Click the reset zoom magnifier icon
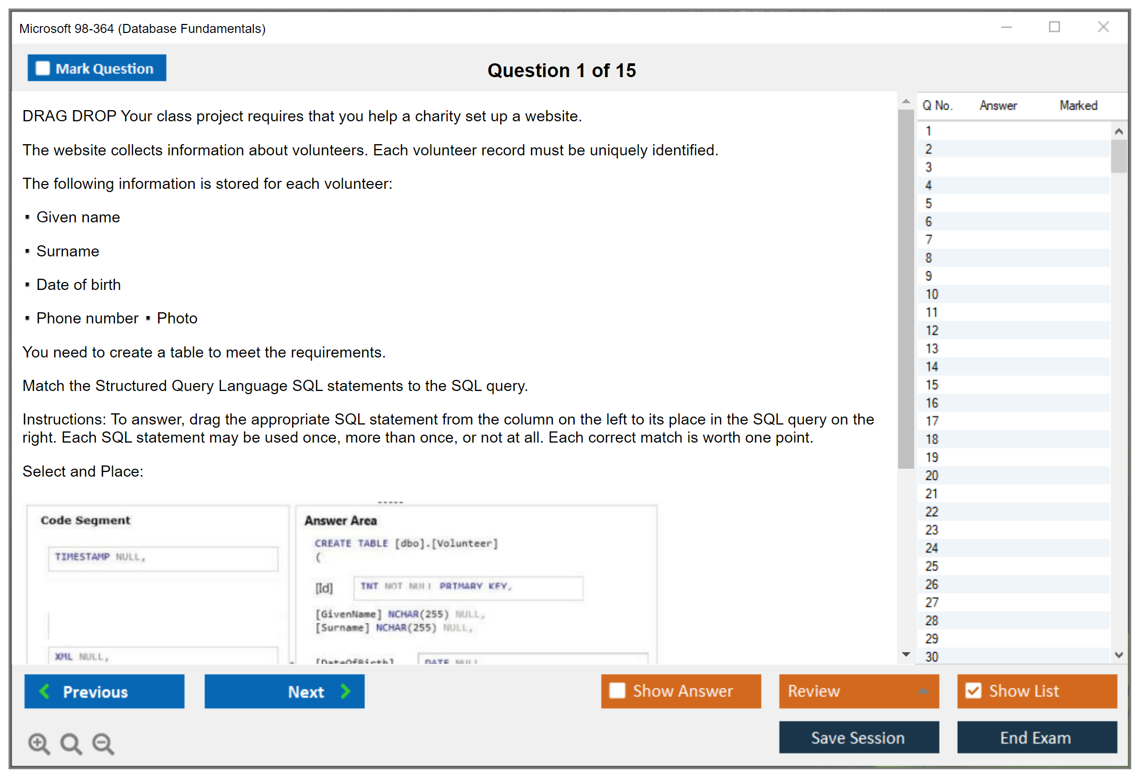1144x782 pixels. pyautogui.click(x=71, y=743)
